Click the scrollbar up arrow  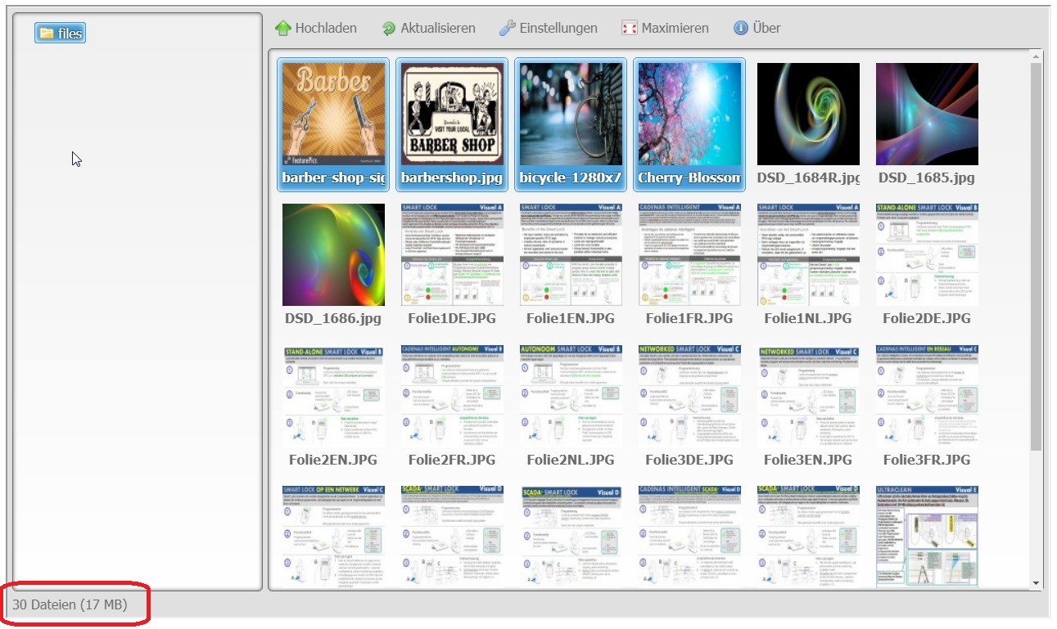pyautogui.click(x=1037, y=57)
